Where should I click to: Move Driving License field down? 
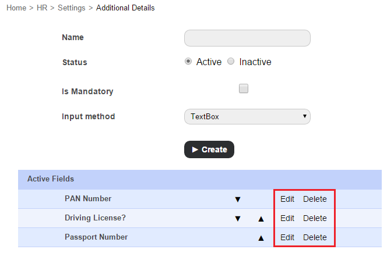(x=237, y=219)
